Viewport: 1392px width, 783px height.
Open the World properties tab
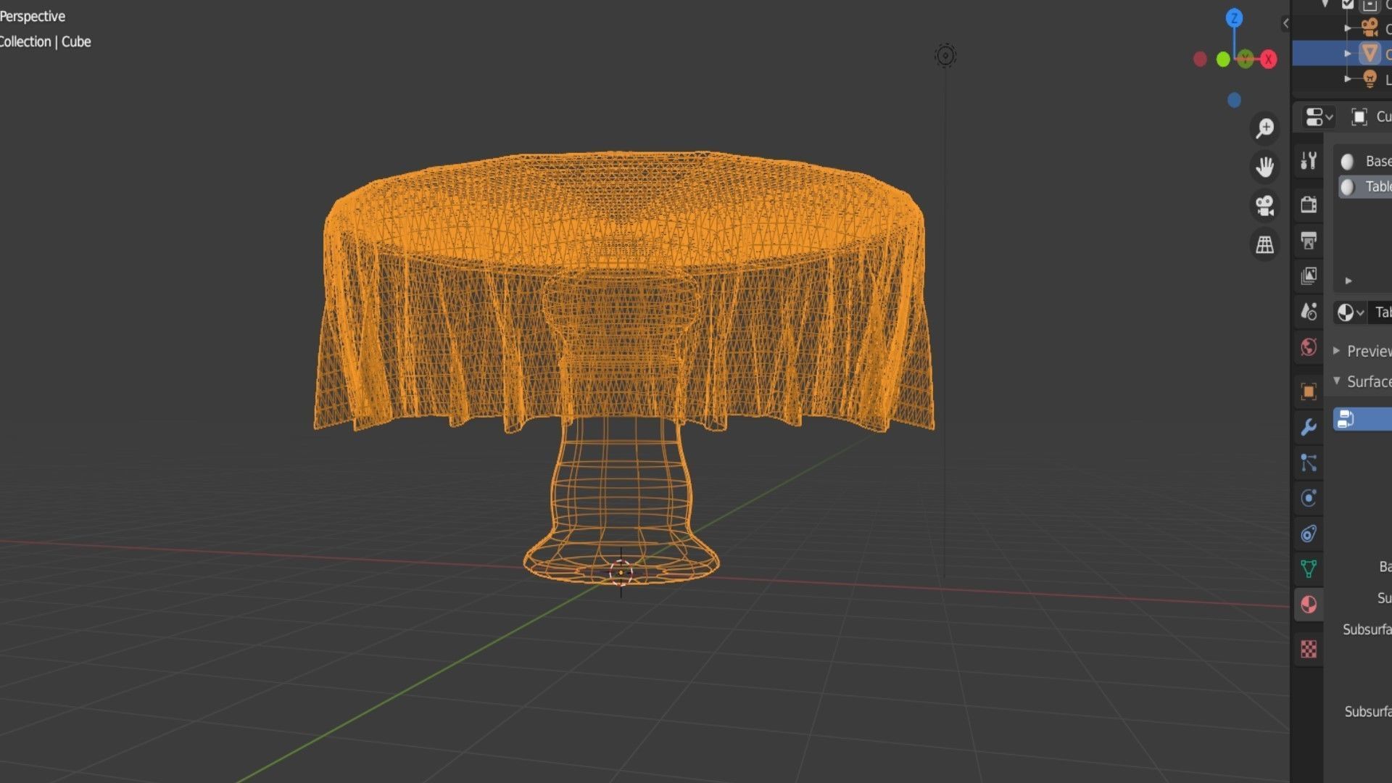coord(1309,347)
